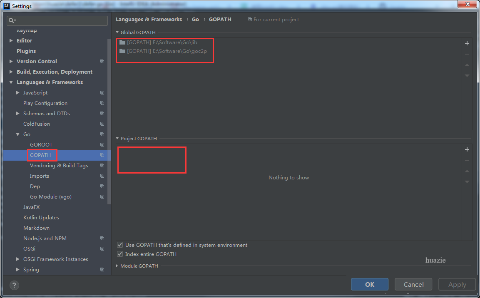Click the add button in Project GOPATH
The height and width of the screenshot is (298, 480).
pyautogui.click(x=467, y=149)
